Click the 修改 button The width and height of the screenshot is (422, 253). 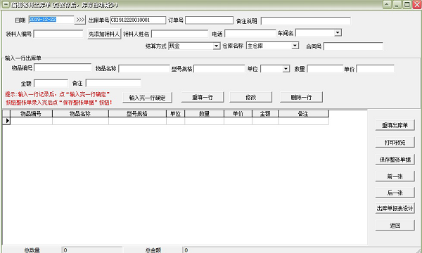(x=250, y=97)
